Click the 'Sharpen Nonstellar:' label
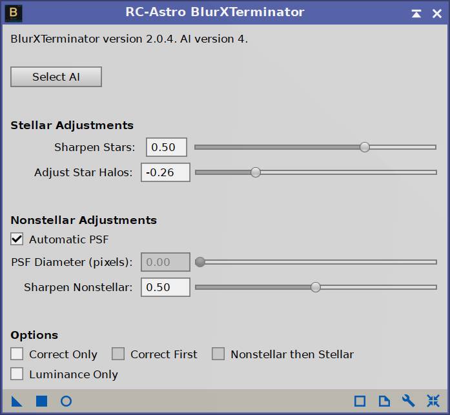 point(78,287)
